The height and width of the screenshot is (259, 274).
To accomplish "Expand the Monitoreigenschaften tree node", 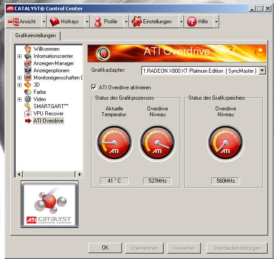I will [20, 78].
